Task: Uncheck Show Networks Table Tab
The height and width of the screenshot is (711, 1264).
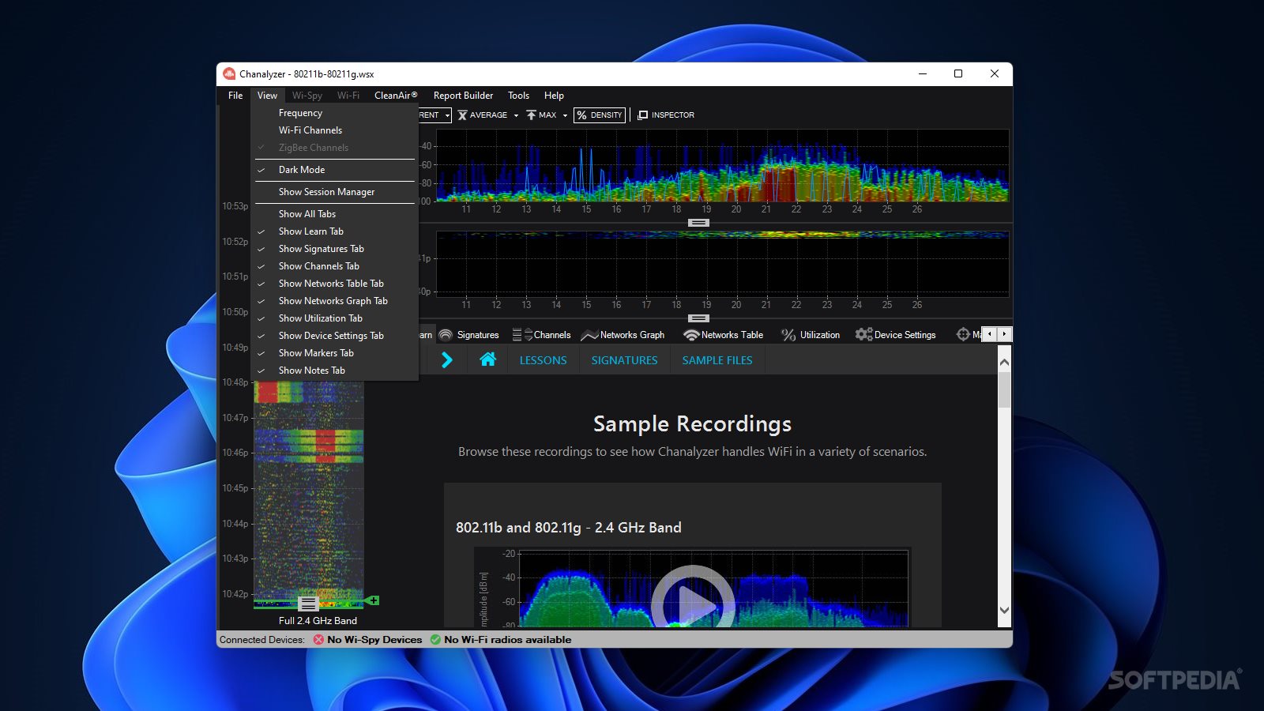Action: coord(335,284)
